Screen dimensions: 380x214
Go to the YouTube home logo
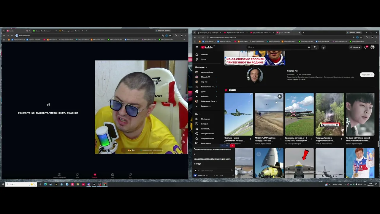pos(207,47)
